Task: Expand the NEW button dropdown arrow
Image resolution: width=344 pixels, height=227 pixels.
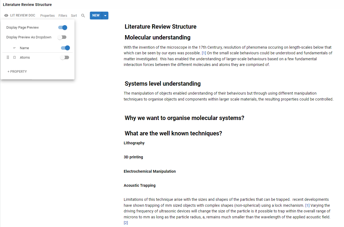Action: pyautogui.click(x=105, y=16)
